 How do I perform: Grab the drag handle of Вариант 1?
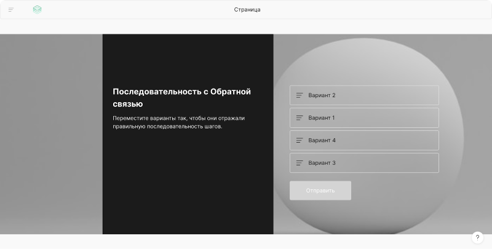[x=300, y=117]
